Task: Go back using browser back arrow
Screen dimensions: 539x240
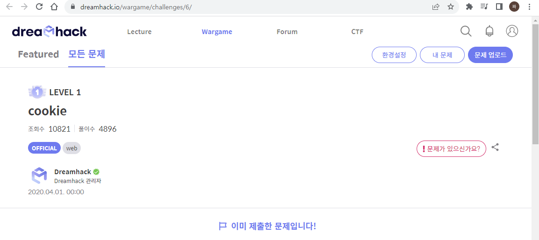Action: (9, 7)
